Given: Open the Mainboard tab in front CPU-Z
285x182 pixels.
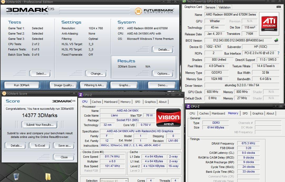Looking at the screenshot, I should click(111, 102).
